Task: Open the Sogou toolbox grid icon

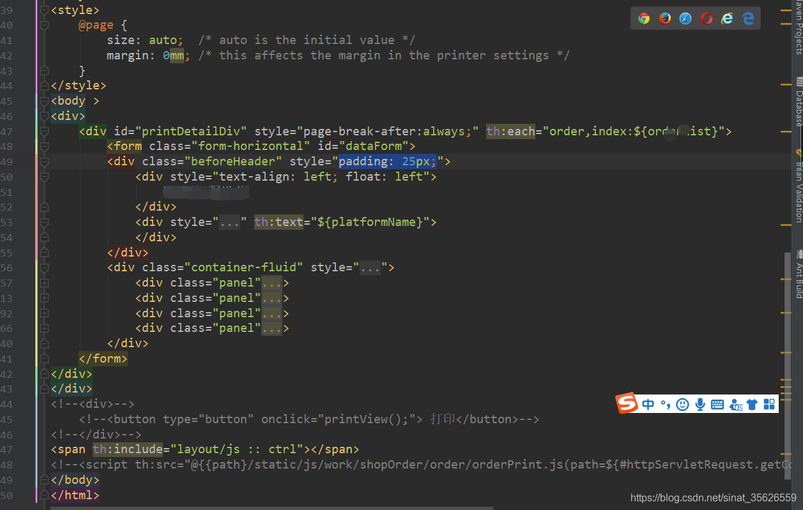Action: 769,404
